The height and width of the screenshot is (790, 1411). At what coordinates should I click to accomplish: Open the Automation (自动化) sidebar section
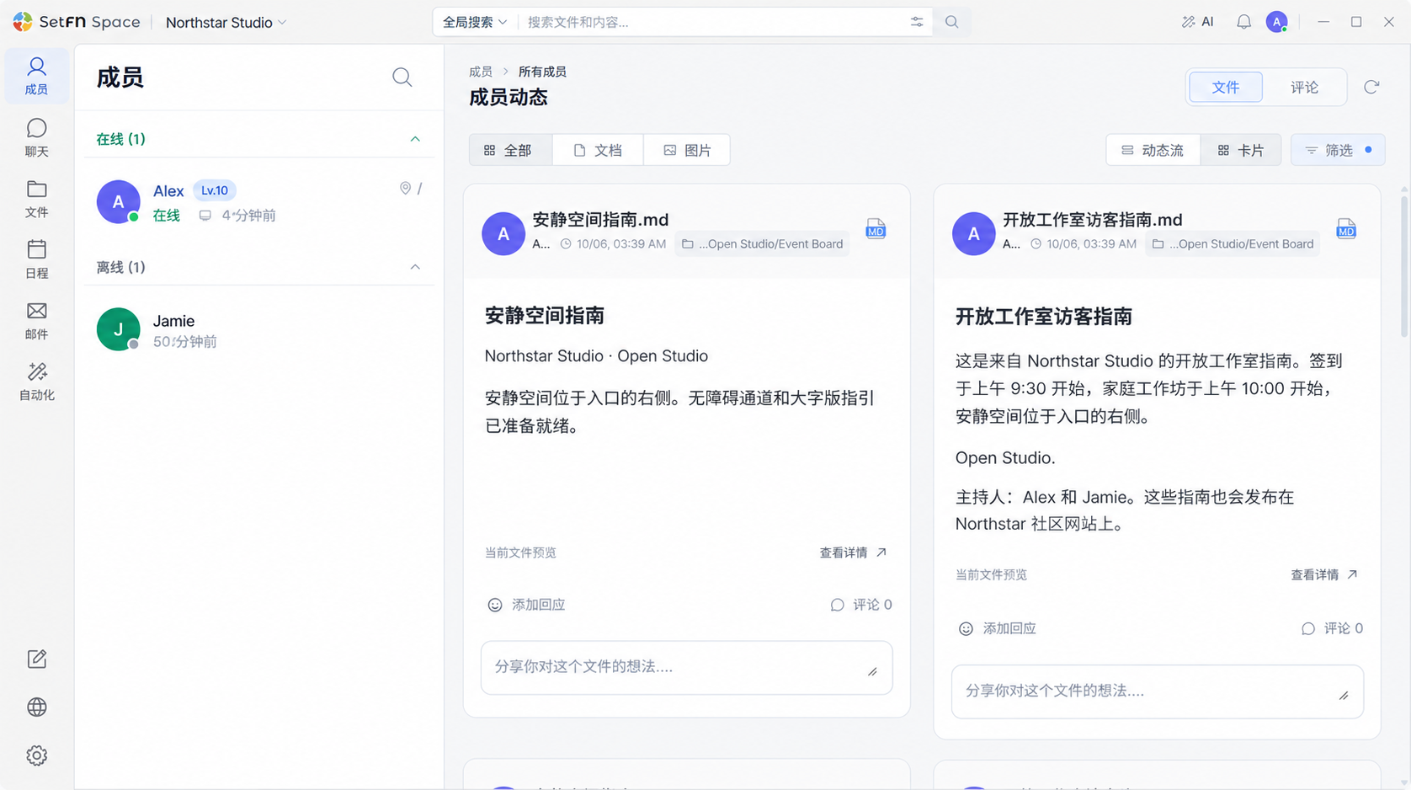(36, 382)
